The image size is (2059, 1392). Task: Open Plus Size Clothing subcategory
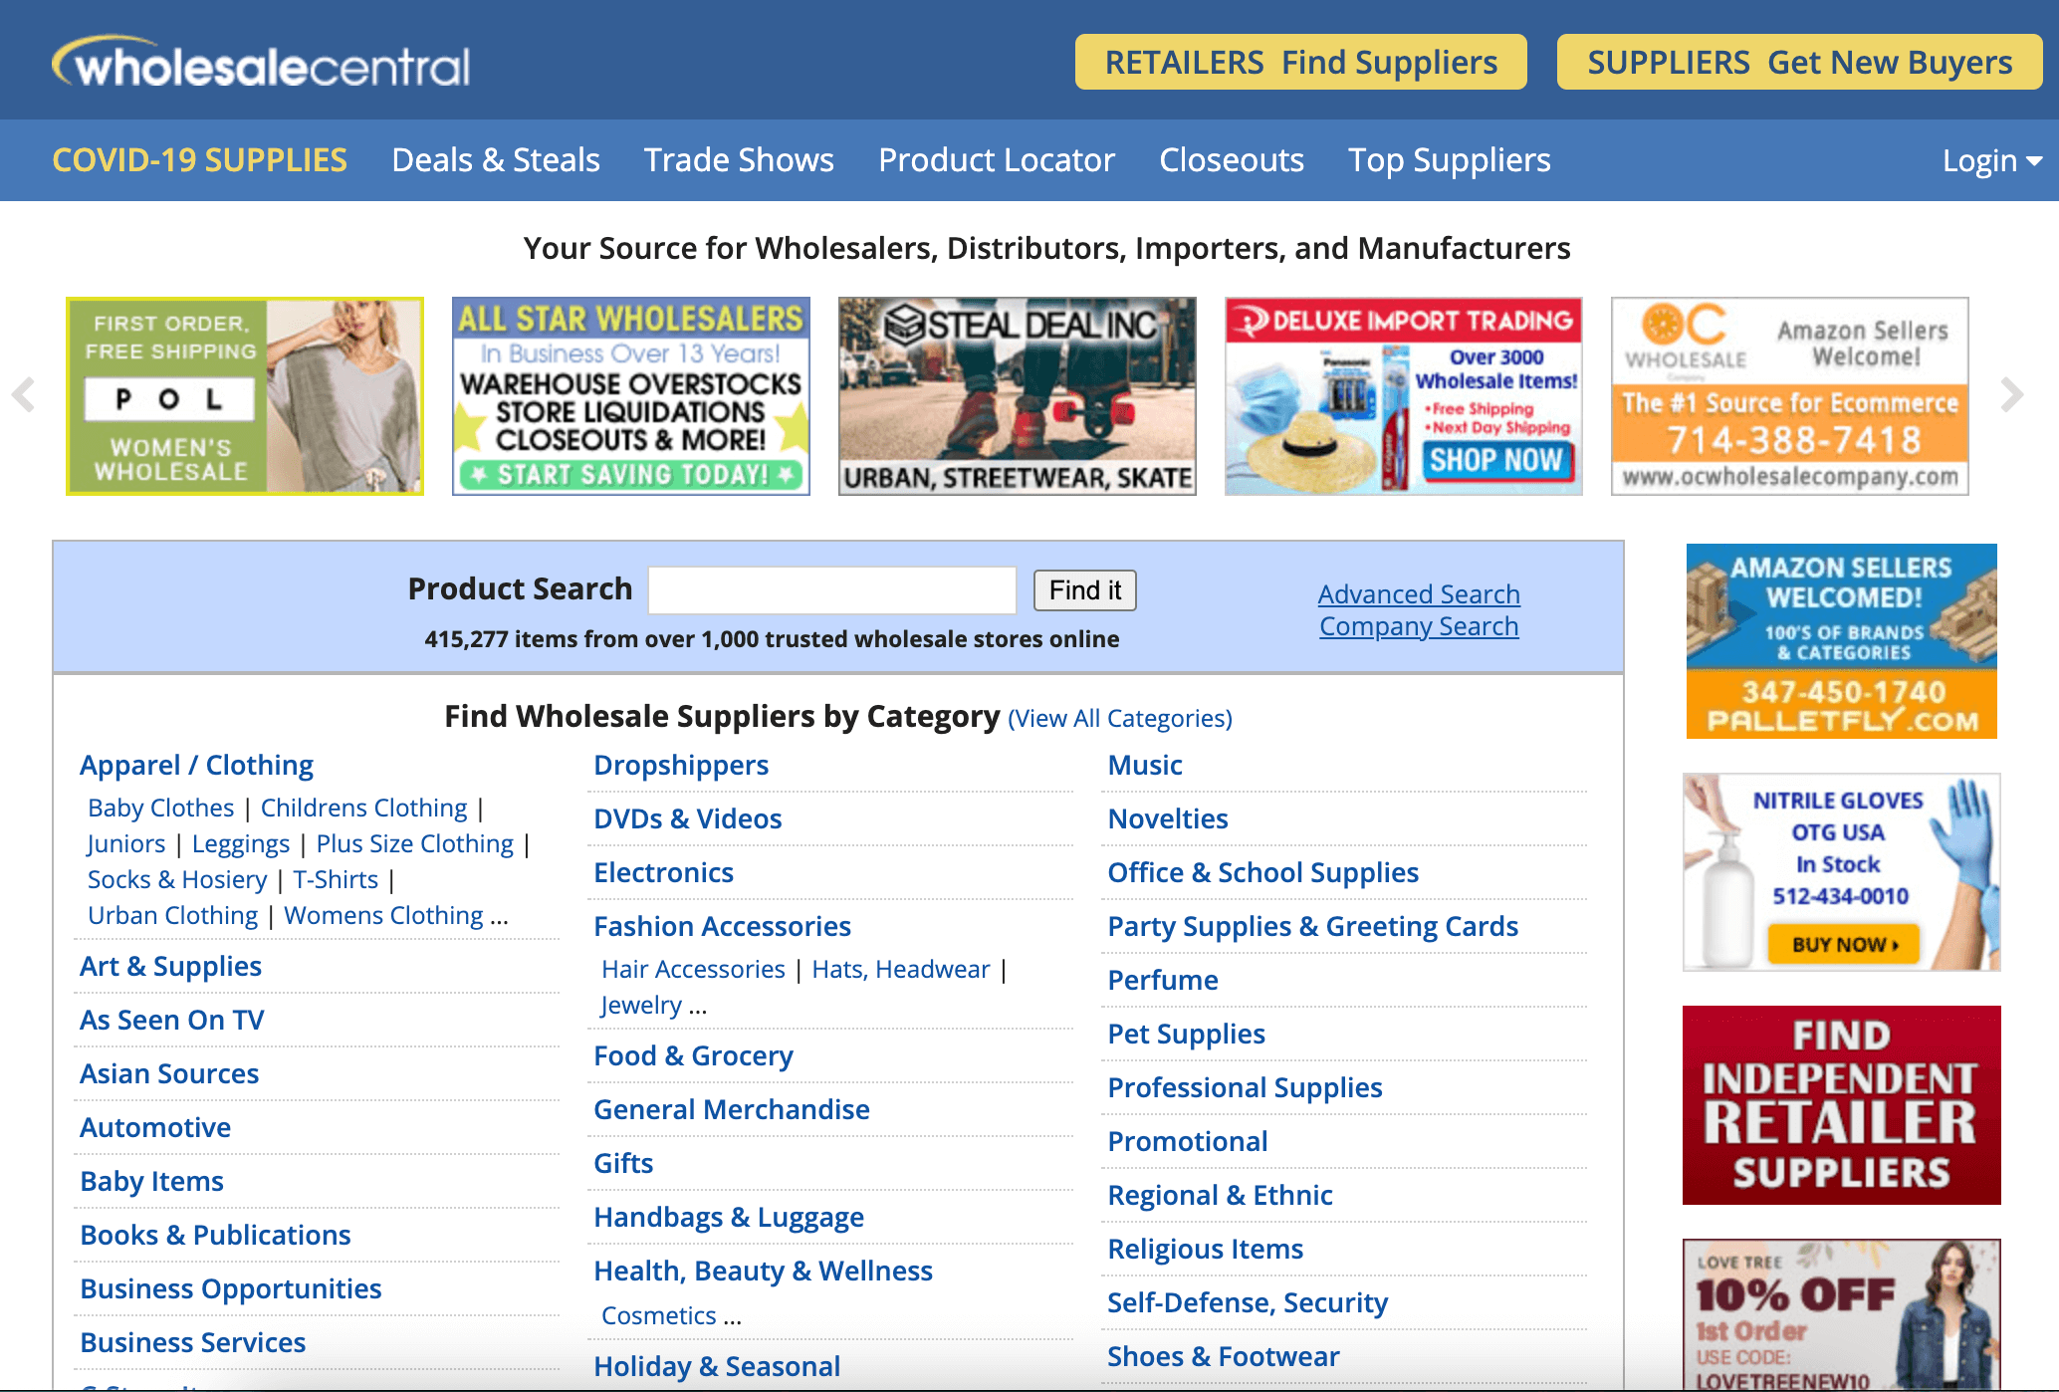pyautogui.click(x=414, y=843)
